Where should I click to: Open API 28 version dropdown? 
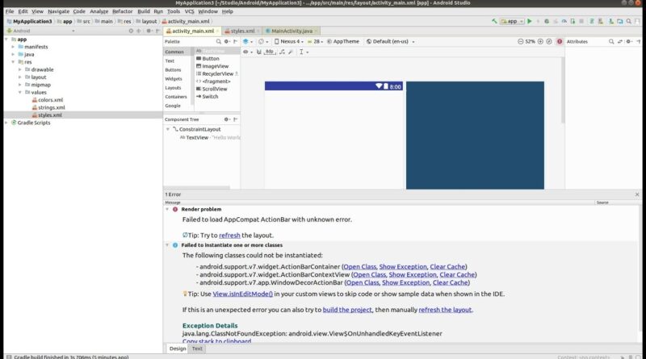[x=315, y=42]
